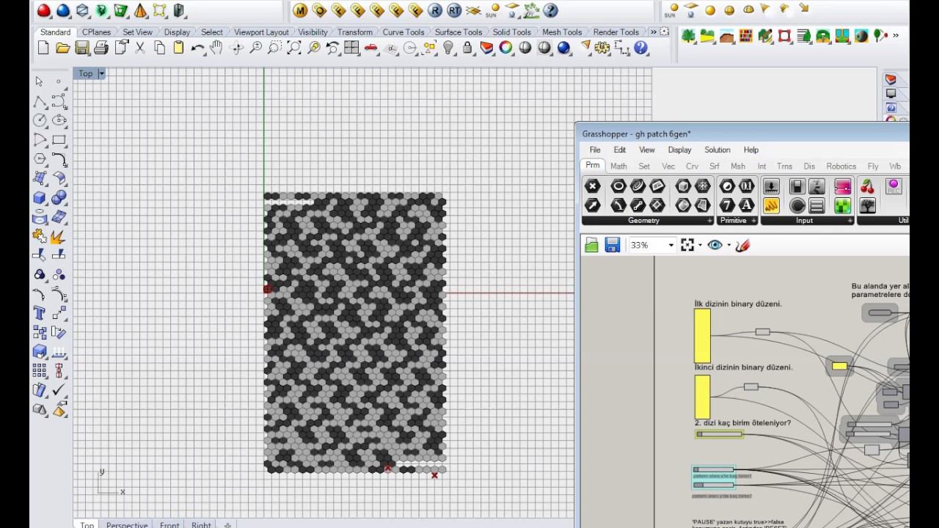Click the Open folder icon in Rhino Standard toolbar
The height and width of the screenshot is (528, 939).
click(x=62, y=48)
